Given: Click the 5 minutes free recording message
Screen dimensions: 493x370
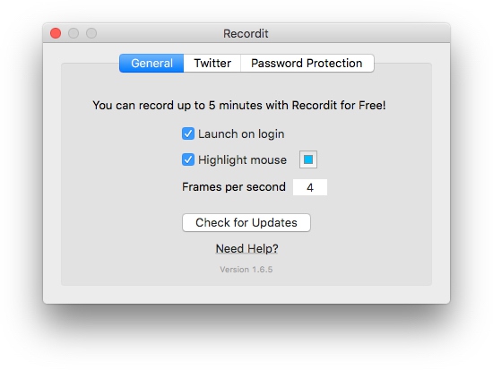Looking at the screenshot, I should pyautogui.click(x=239, y=105).
